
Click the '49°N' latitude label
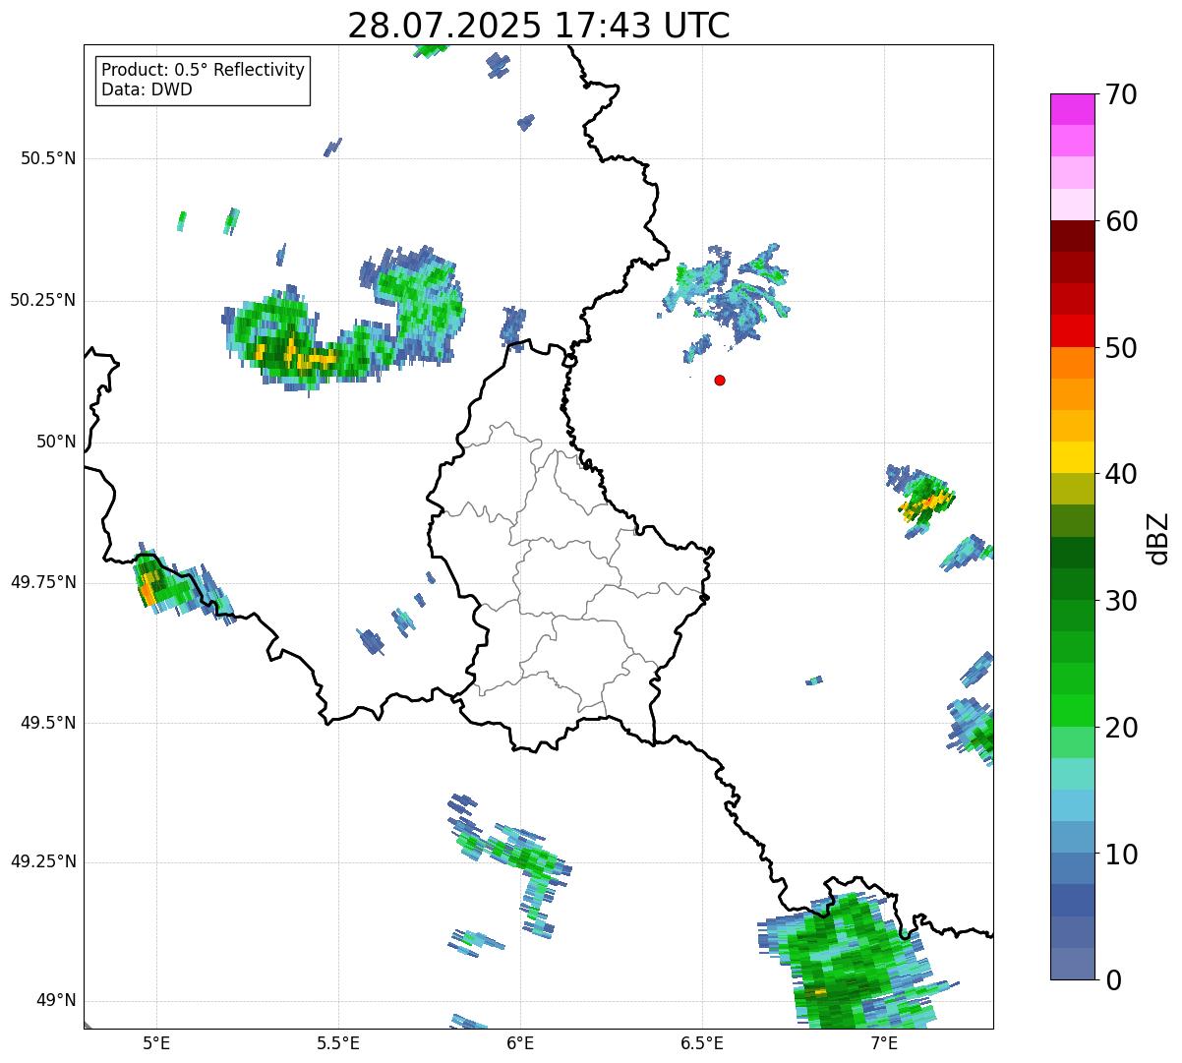coord(55,1000)
